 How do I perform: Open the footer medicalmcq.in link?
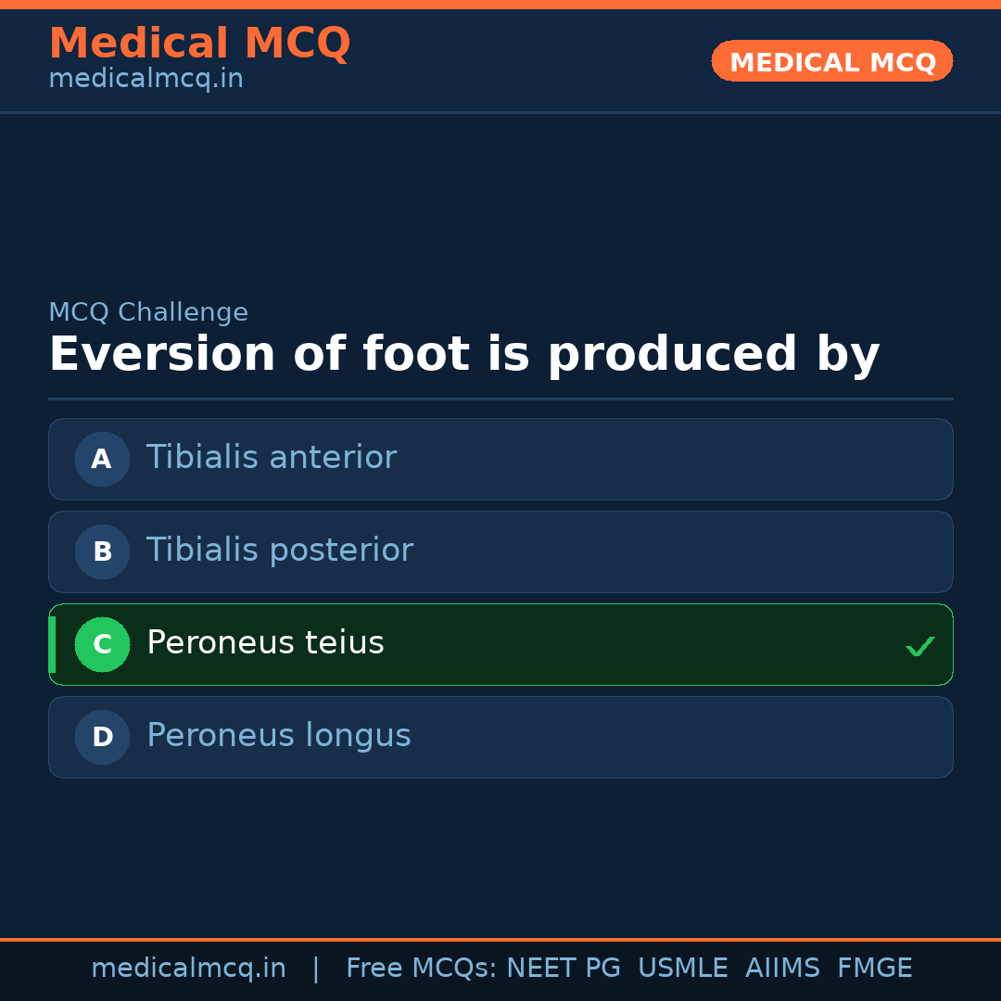[189, 968]
